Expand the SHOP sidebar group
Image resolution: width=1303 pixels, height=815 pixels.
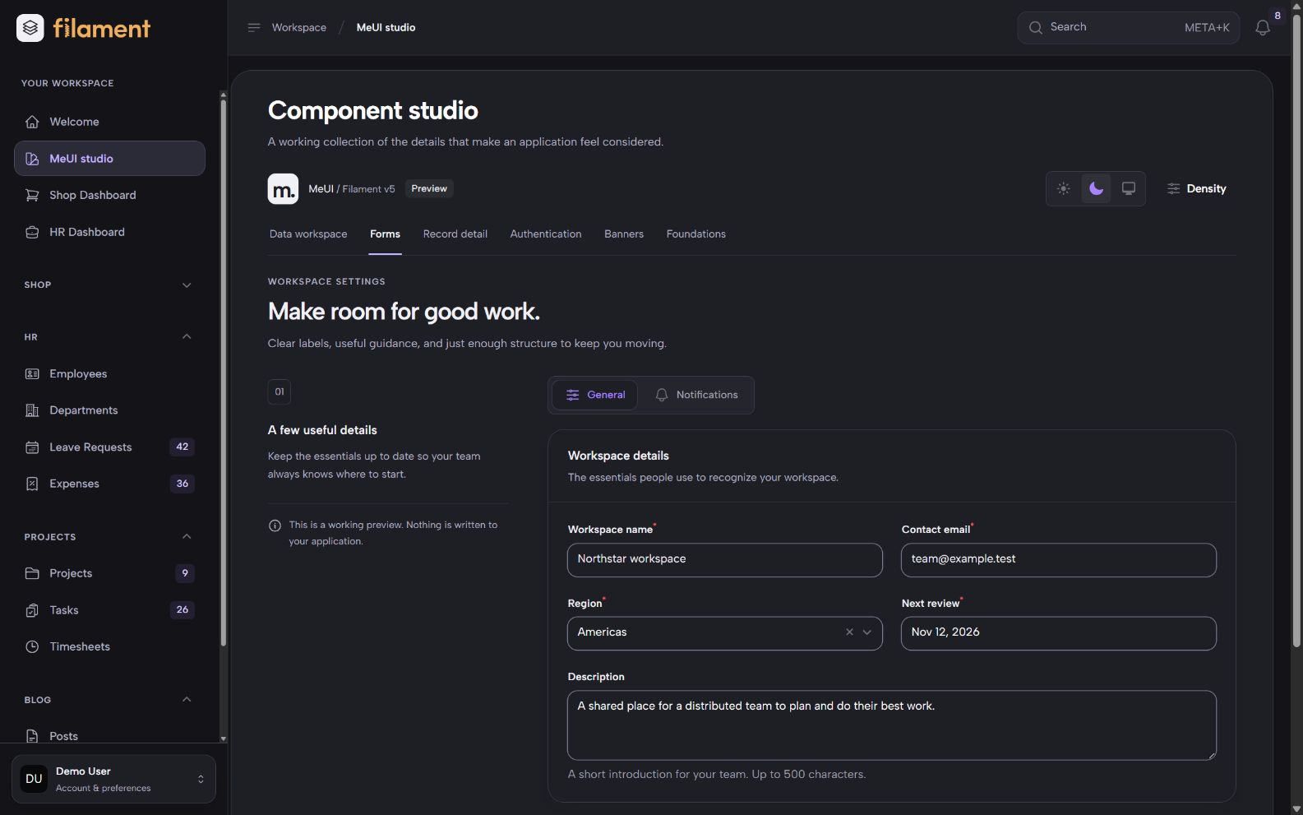click(x=187, y=285)
